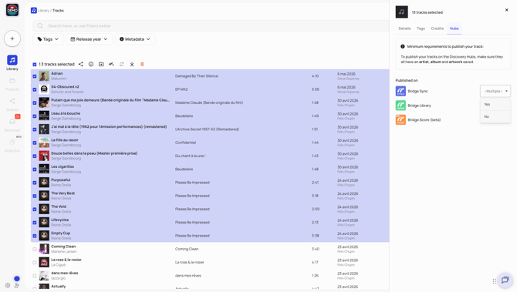Open the chat support bubble
This screenshot has height=292, width=517.
tap(505, 280)
